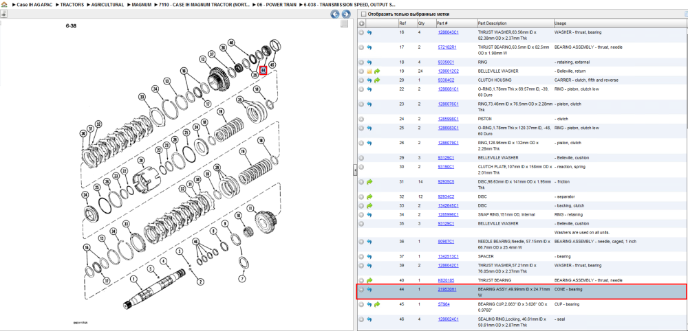Select the row circle for Ref 29 Belleville washer
The image size is (688, 331).
[361, 158]
